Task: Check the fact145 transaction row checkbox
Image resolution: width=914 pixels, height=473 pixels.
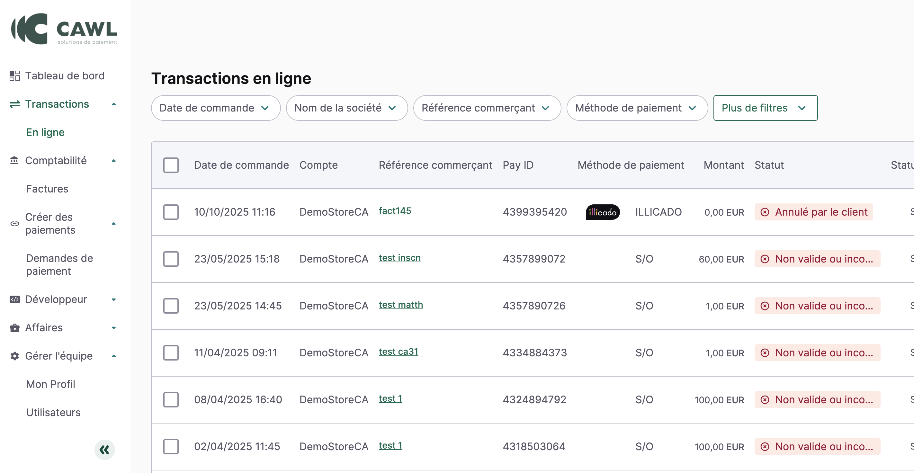Action: point(171,212)
